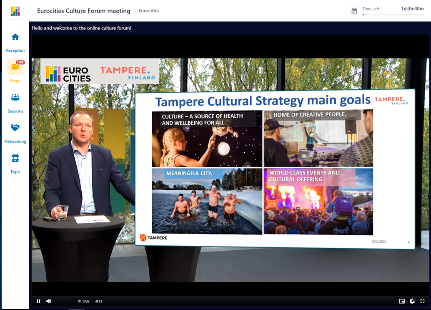Open the Sessions people icon
This screenshot has height=310, width=431.
(15, 98)
